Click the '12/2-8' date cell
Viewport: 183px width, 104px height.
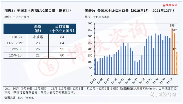[x=15, y=49]
